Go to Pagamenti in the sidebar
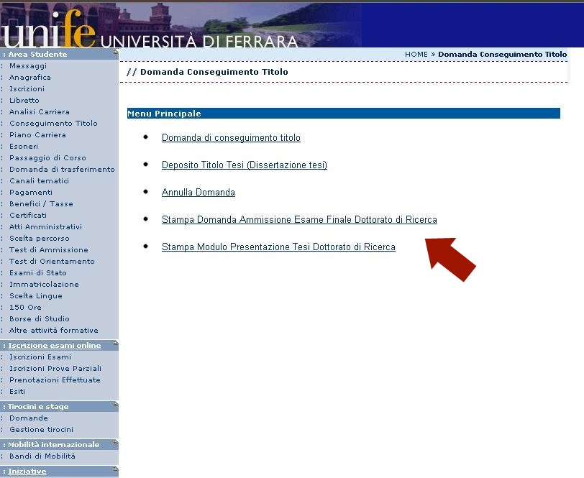 coord(31,193)
